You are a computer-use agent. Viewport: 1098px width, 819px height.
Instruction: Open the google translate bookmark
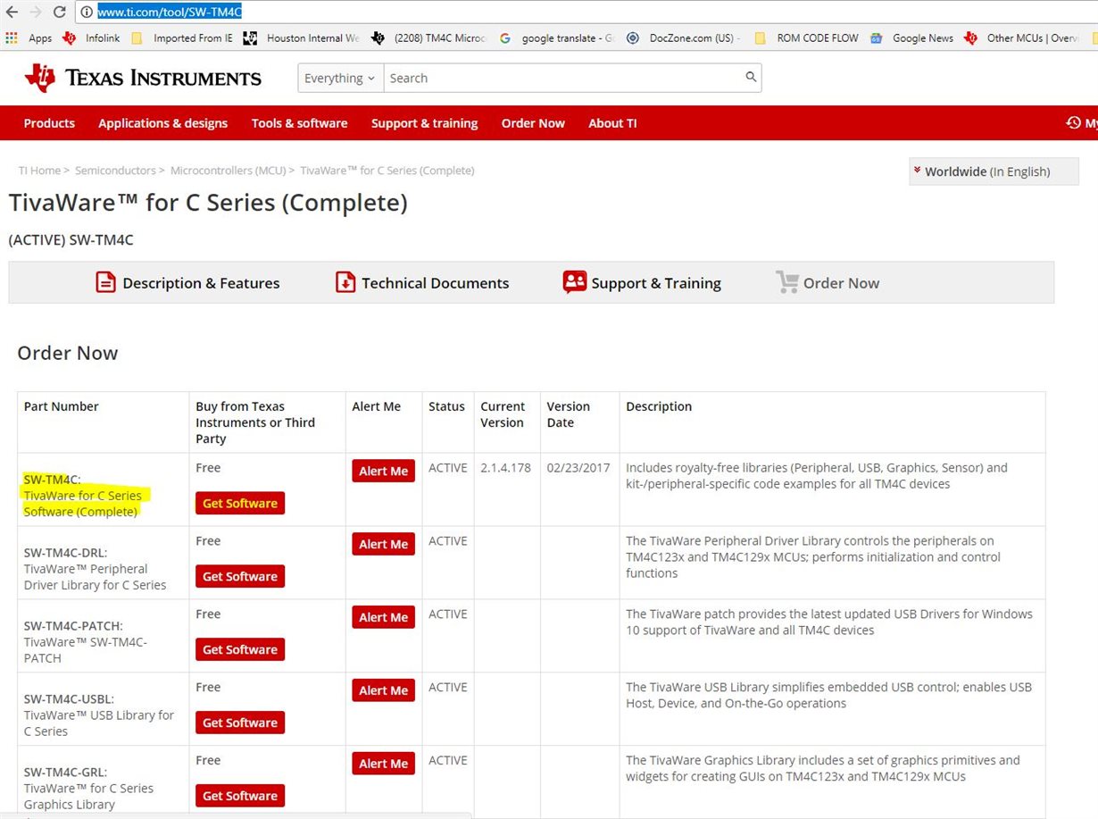point(558,38)
